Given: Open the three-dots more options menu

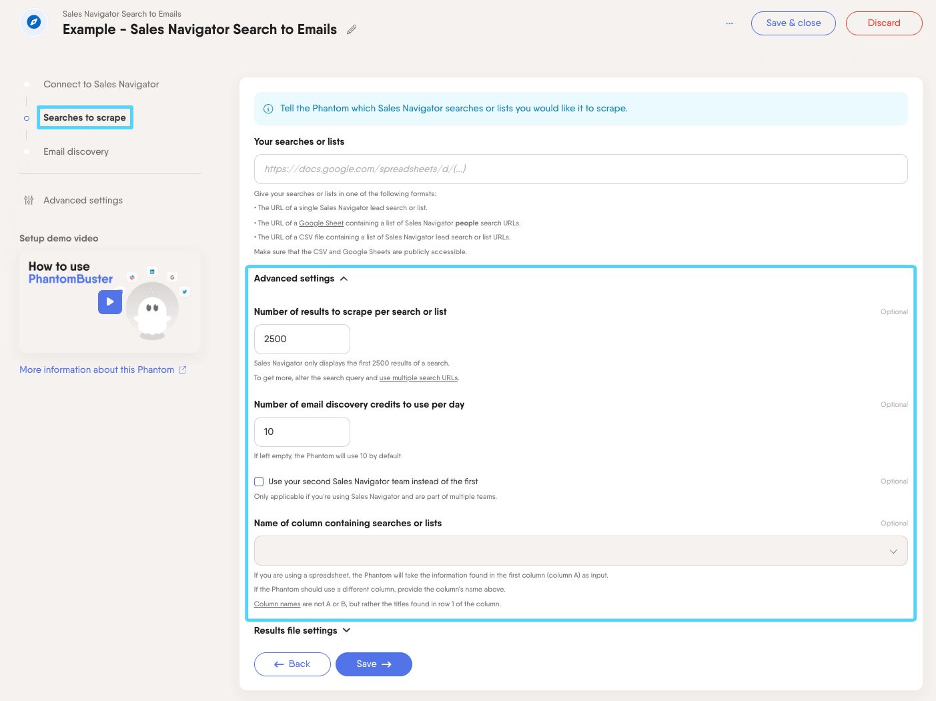Looking at the screenshot, I should pos(729,23).
